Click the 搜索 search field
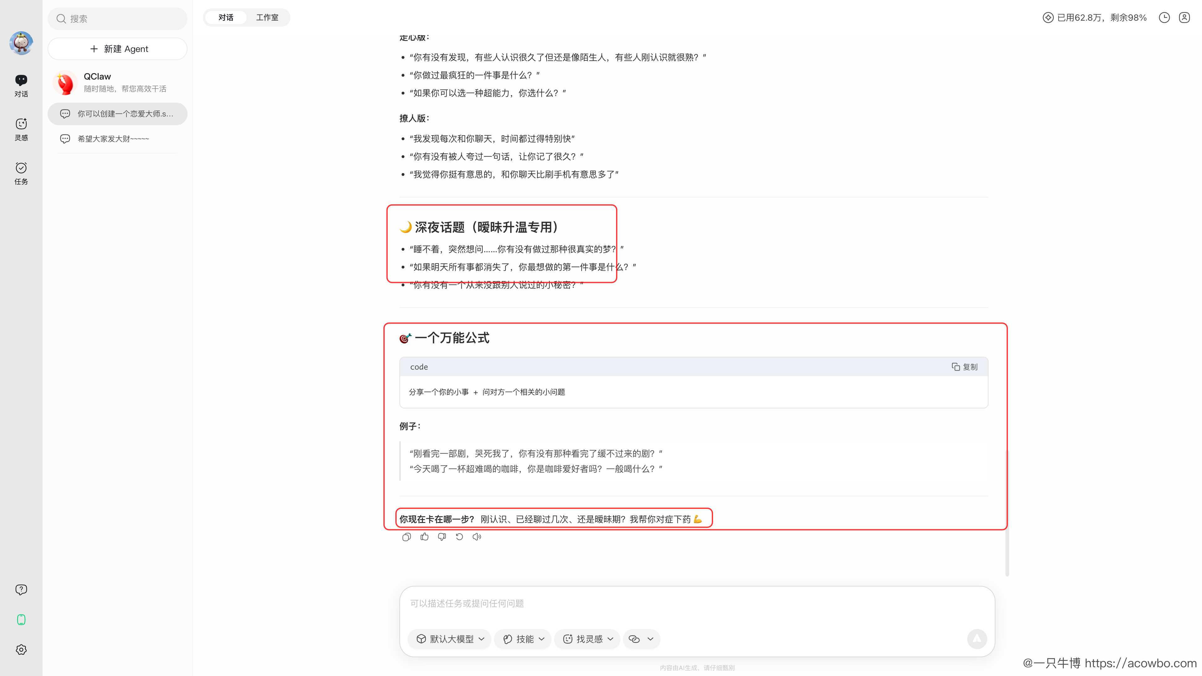 tap(118, 19)
